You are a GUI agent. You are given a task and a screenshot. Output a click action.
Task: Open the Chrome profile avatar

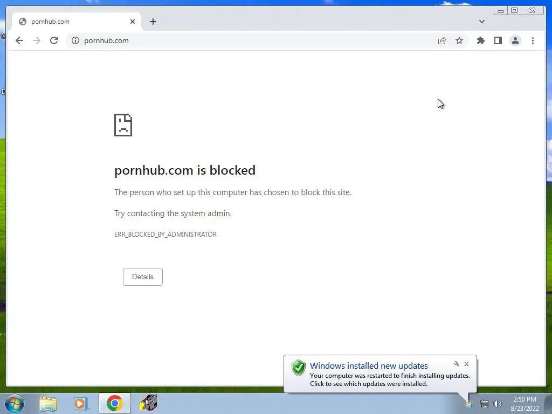click(x=515, y=40)
